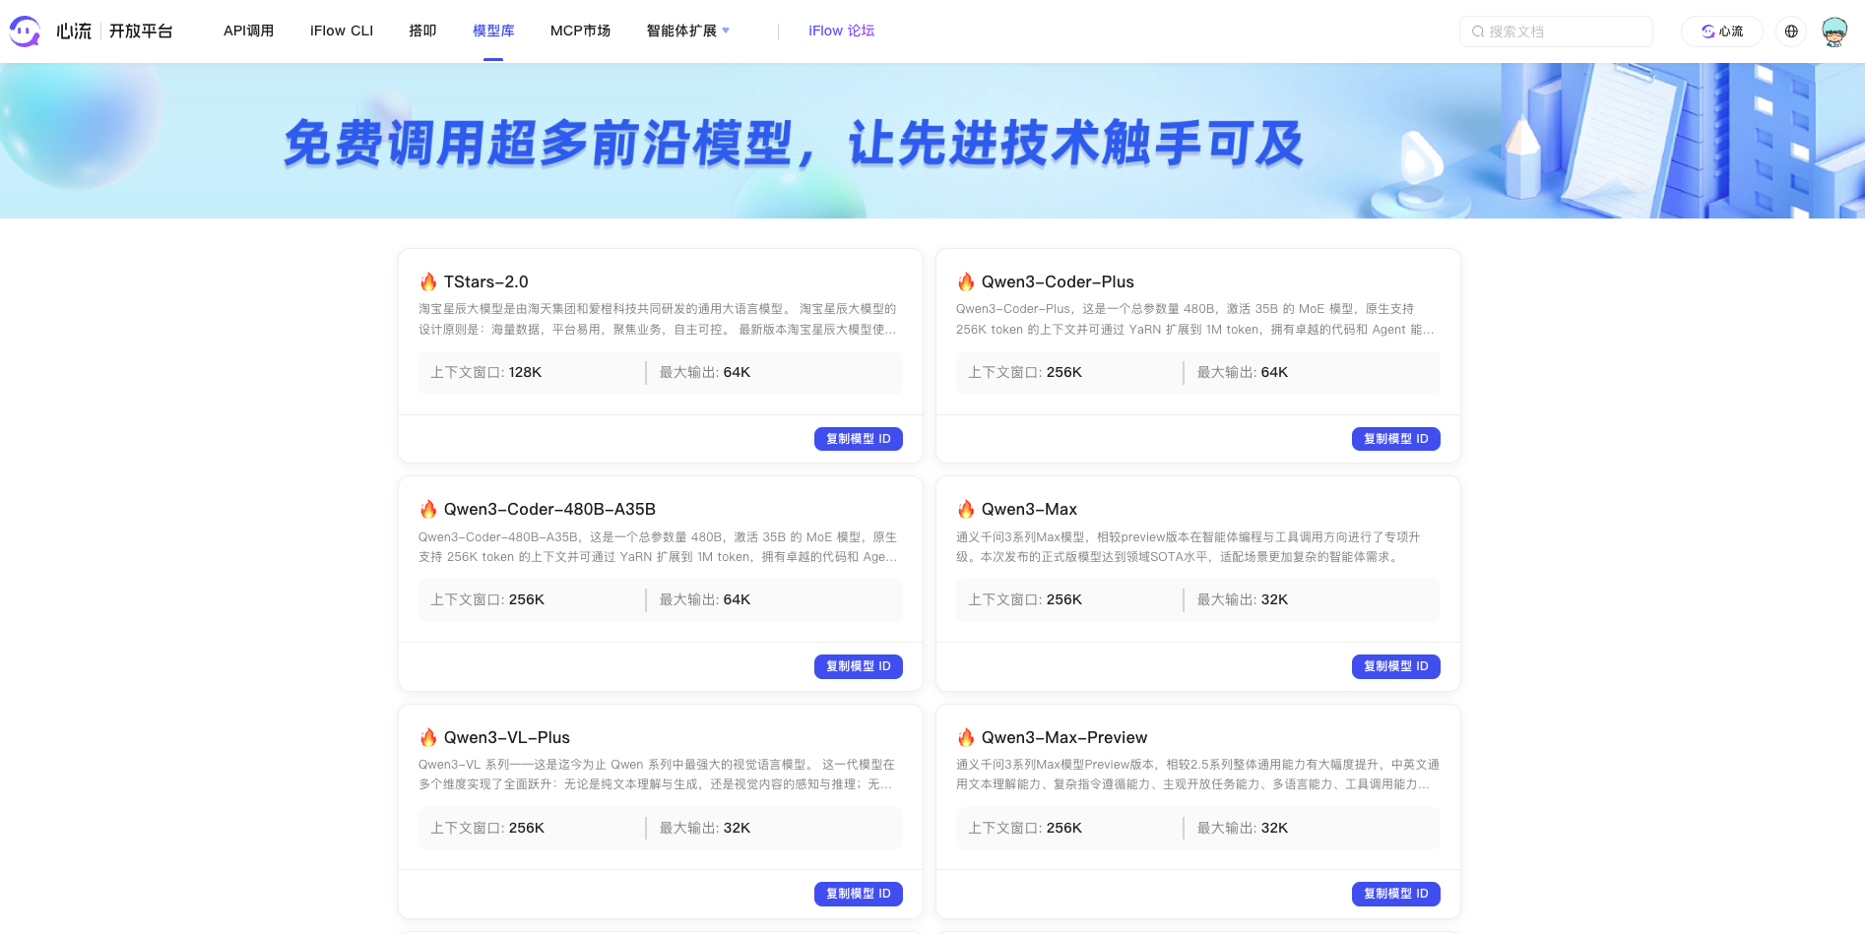1865x934 pixels.
Task: Click the fire icon beside Qwen3-Coder-480B-A35B
Action: pyautogui.click(x=428, y=509)
